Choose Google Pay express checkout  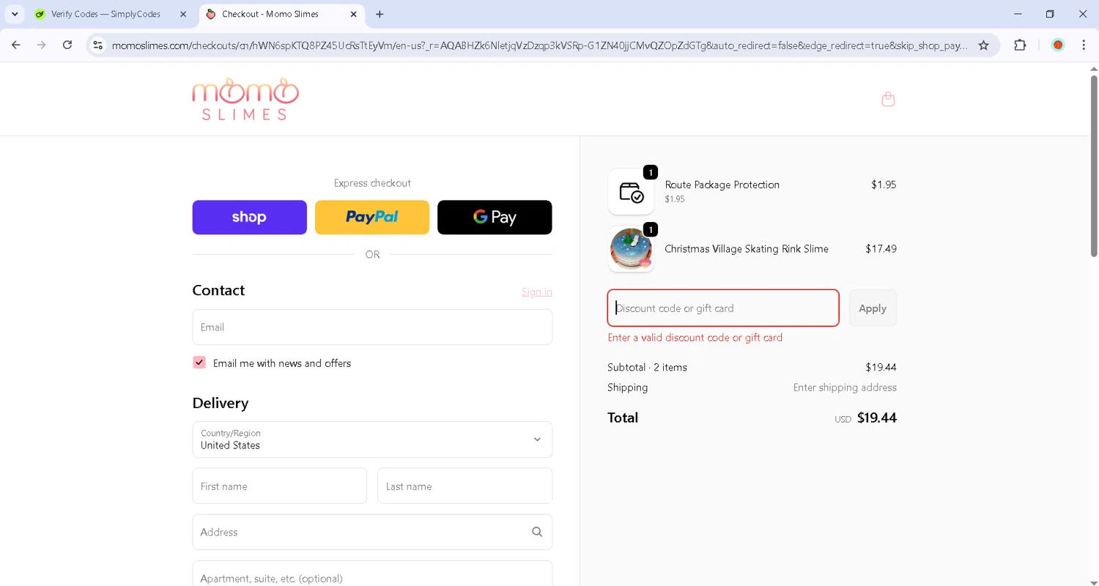495,218
